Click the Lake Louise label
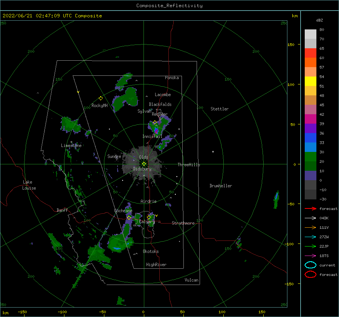This screenshot has width=339, height=317. [29, 185]
